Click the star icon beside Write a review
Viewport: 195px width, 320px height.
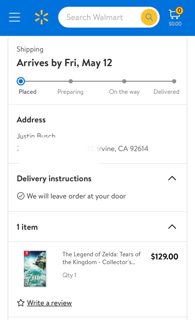pyautogui.click(x=21, y=303)
